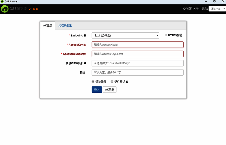Enable the 记住秘钥 checkbox

112,81
